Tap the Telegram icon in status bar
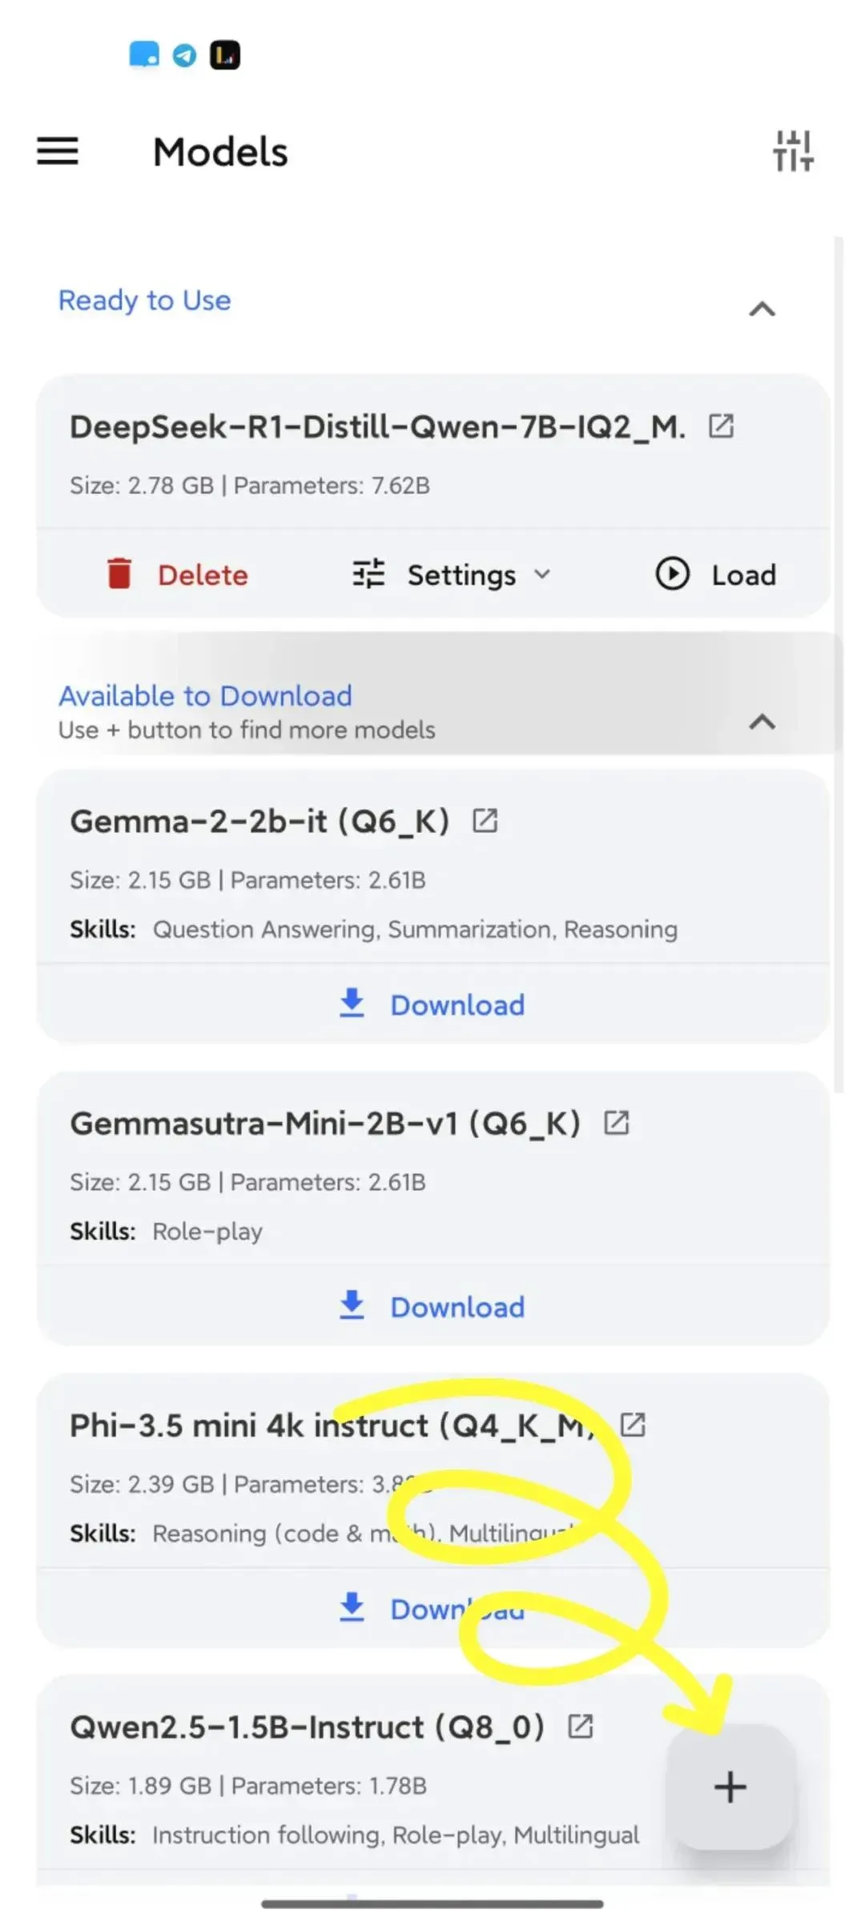865x1922 pixels. coord(184,55)
